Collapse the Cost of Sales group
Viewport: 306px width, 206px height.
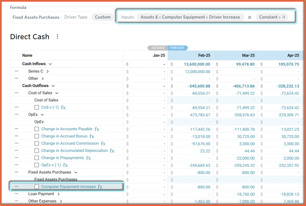click(56, 93)
